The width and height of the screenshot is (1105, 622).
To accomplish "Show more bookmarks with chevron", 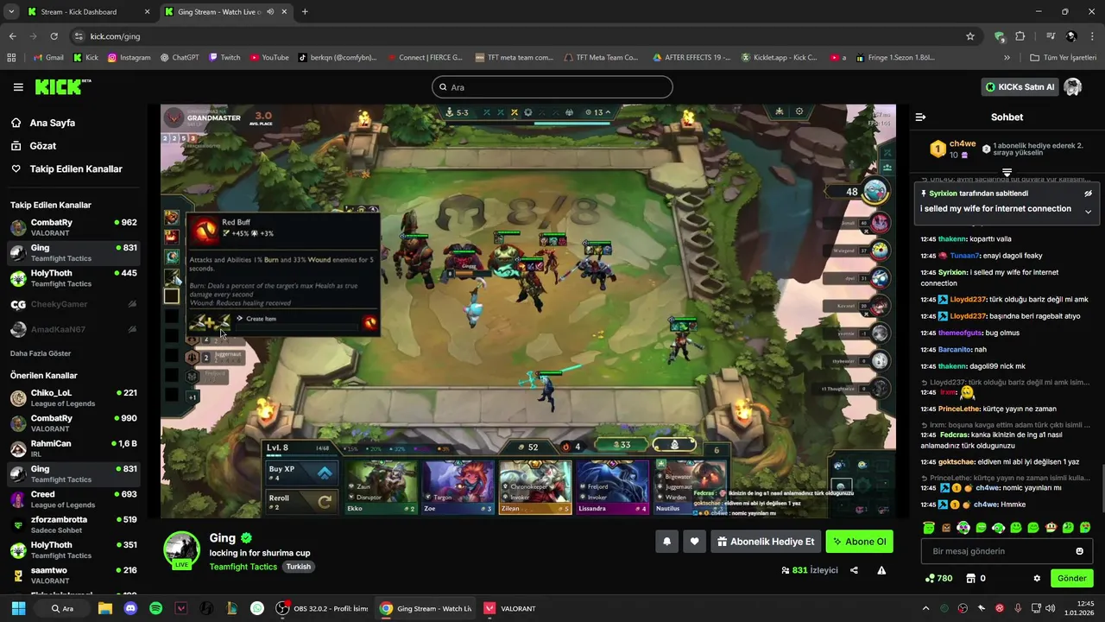I will (1007, 58).
